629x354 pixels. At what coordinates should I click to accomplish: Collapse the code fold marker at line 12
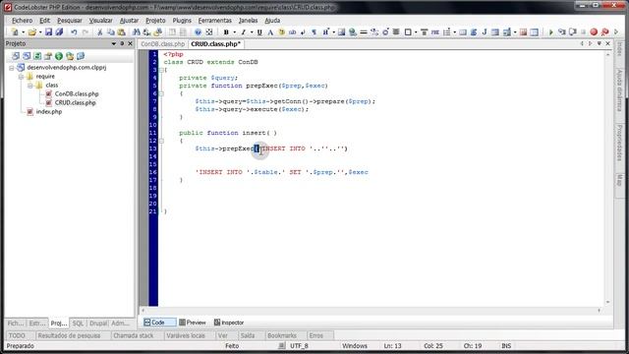161,141
